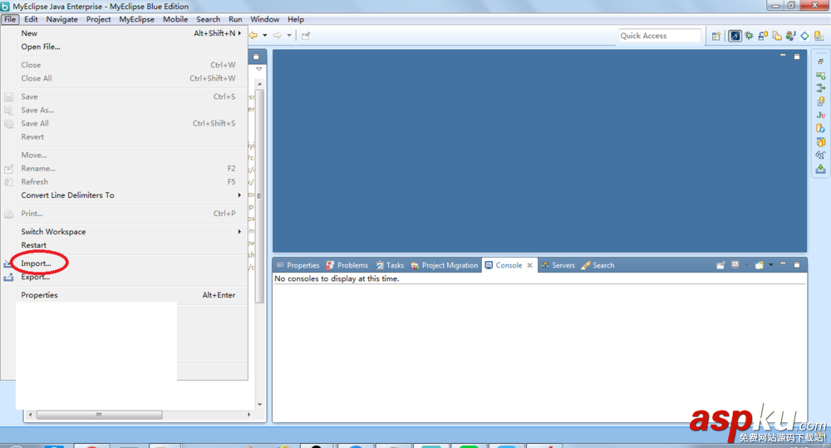Switch to the Properties tab

coord(297,265)
